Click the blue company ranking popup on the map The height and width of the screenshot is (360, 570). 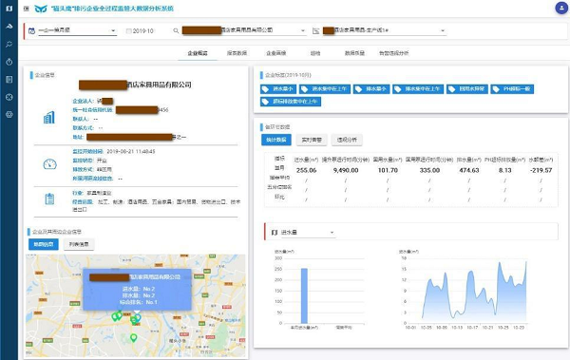(137, 290)
